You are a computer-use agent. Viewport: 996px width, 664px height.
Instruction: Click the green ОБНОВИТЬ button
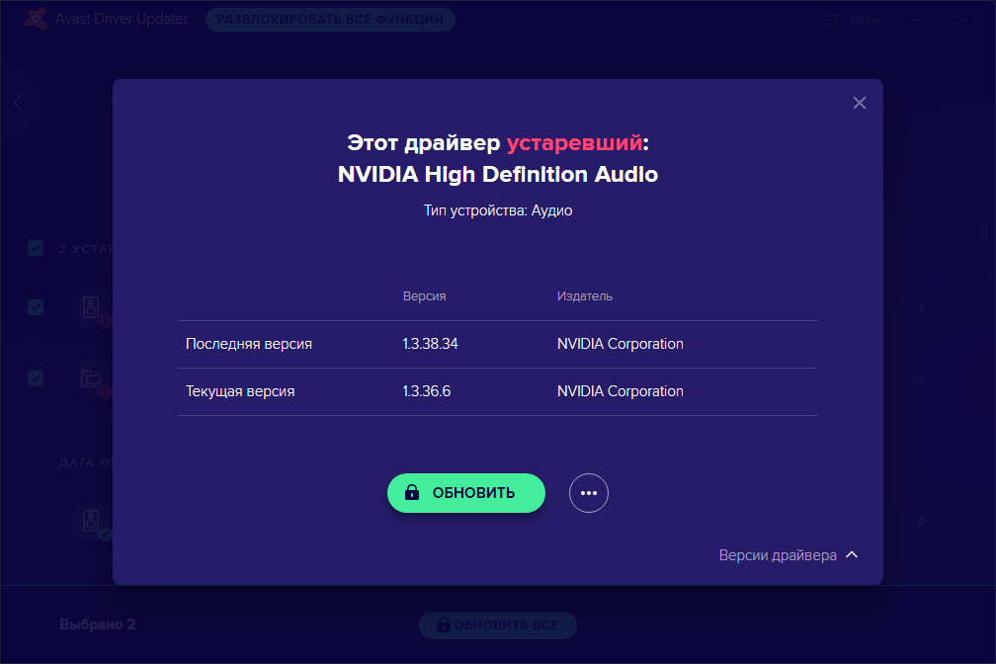click(x=466, y=493)
